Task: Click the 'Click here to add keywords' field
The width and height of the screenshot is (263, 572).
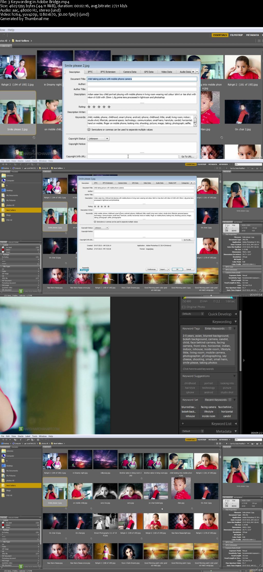Action: (209, 369)
